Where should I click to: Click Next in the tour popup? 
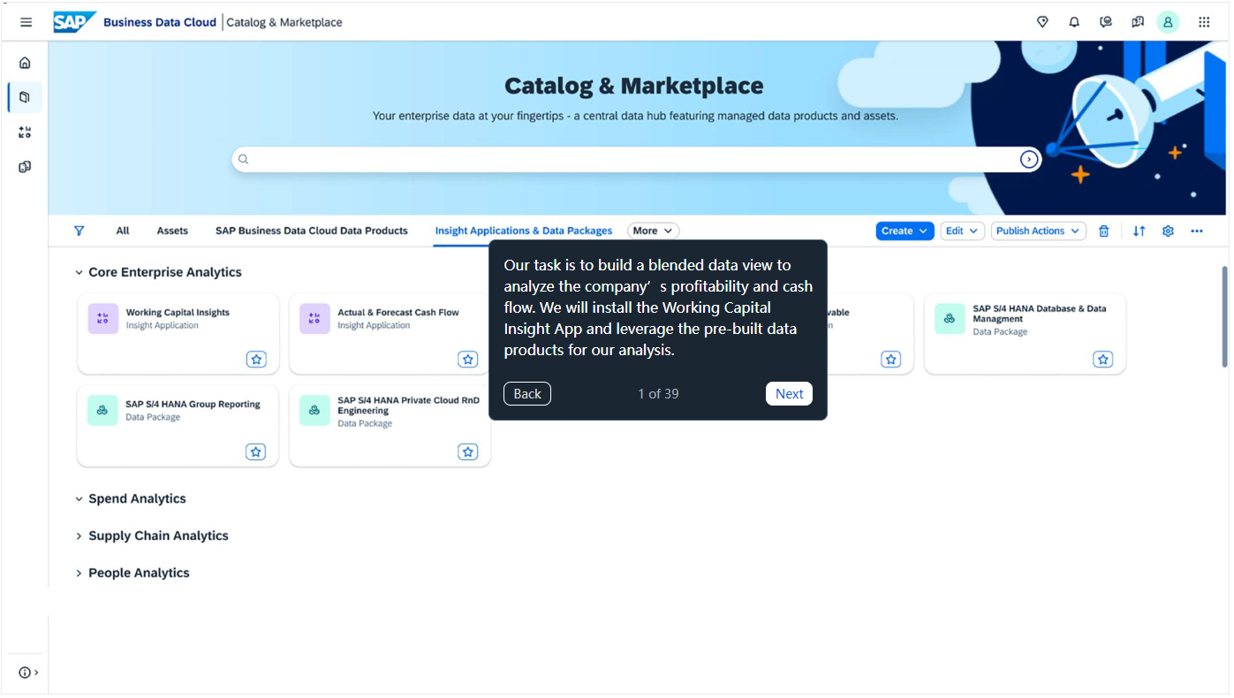pos(789,394)
